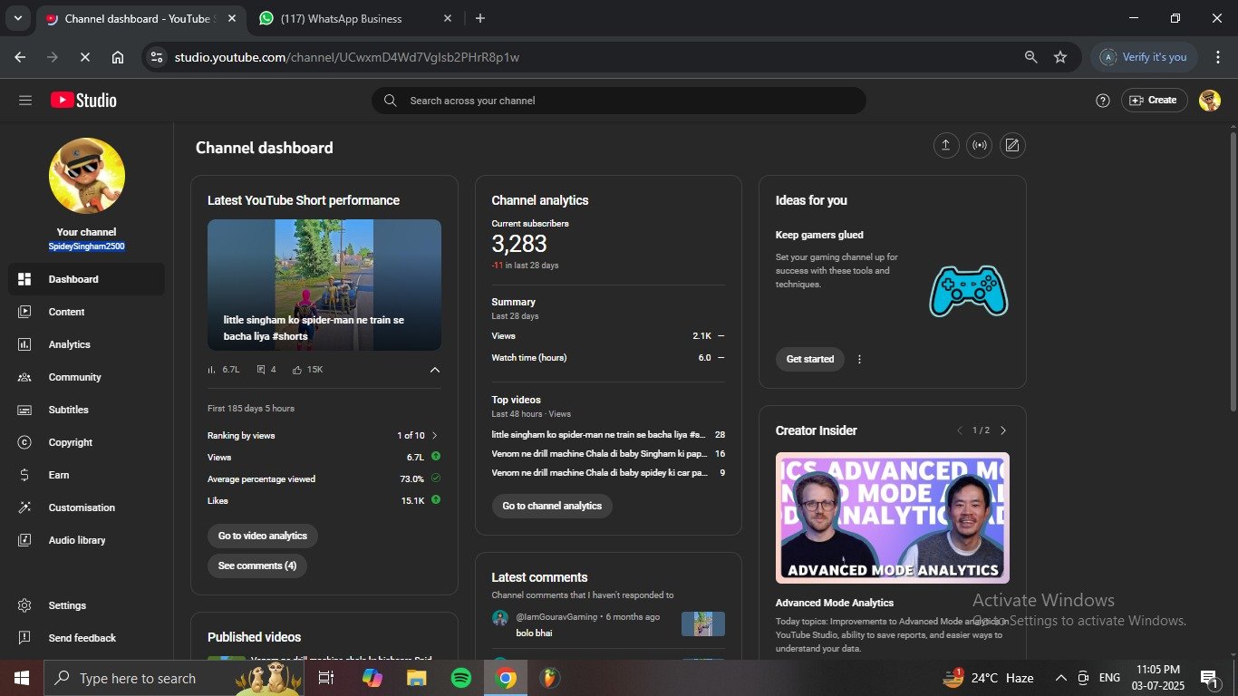The width and height of the screenshot is (1238, 696).
Task: Click the SpideySingham2500 channel name
Action: [87, 246]
